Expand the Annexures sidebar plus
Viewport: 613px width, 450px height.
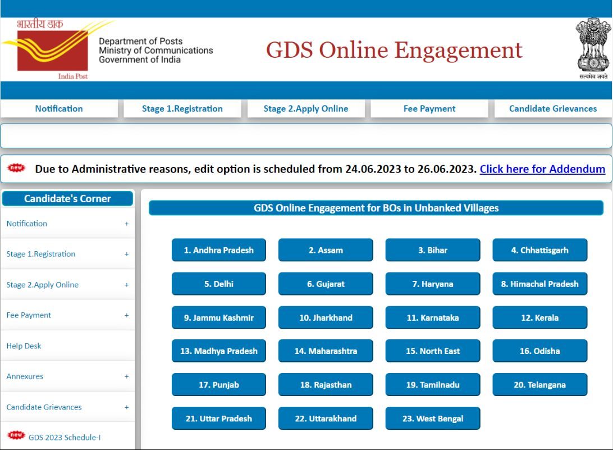click(126, 376)
